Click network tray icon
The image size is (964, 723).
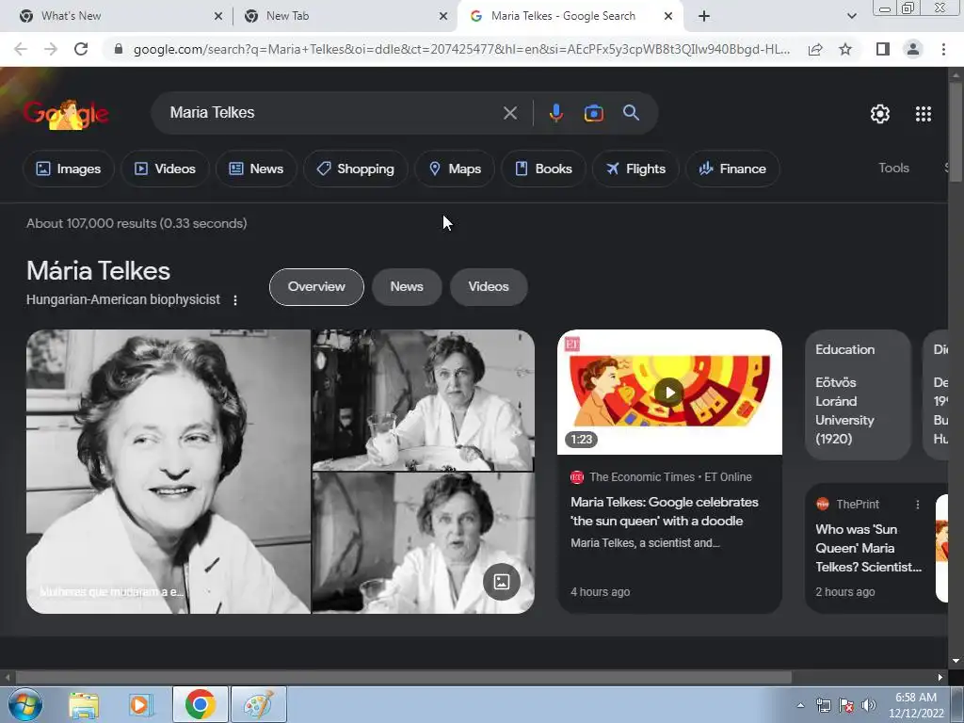click(823, 706)
